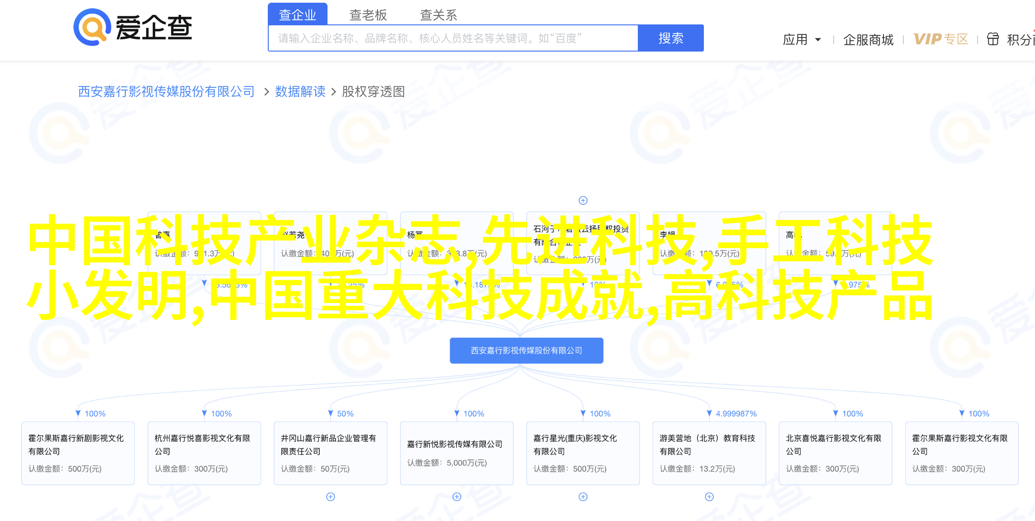This screenshot has width=1035, height=521.
Task: Open the 霍尔果斯嘉行影视文化有限公司 card
Action: [x=961, y=453]
